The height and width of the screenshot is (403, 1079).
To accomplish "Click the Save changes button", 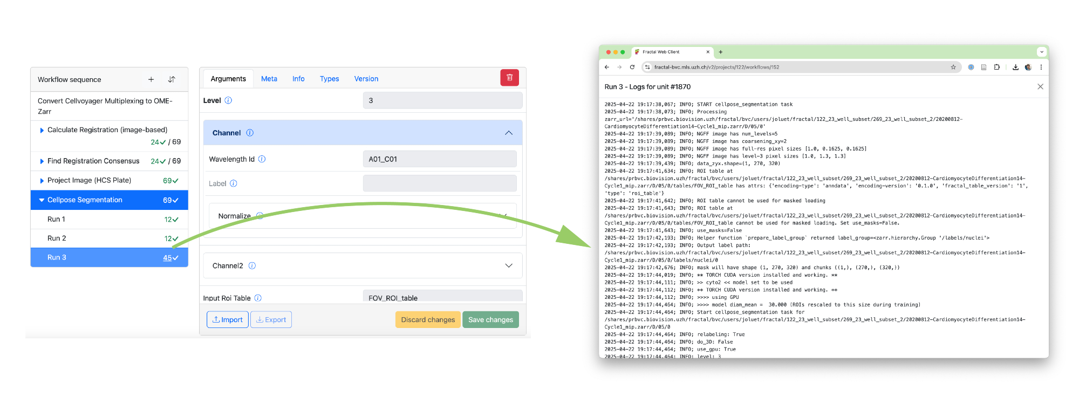I will click(490, 320).
